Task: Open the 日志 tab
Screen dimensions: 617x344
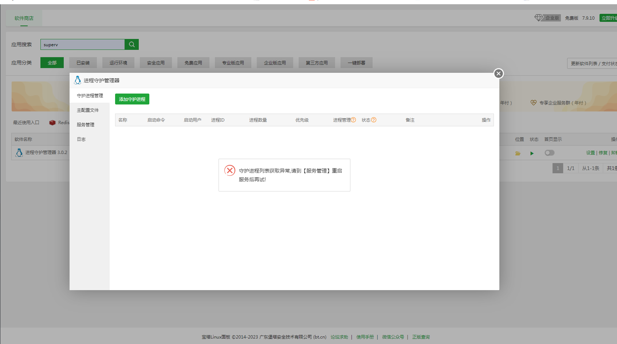Action: point(90,139)
